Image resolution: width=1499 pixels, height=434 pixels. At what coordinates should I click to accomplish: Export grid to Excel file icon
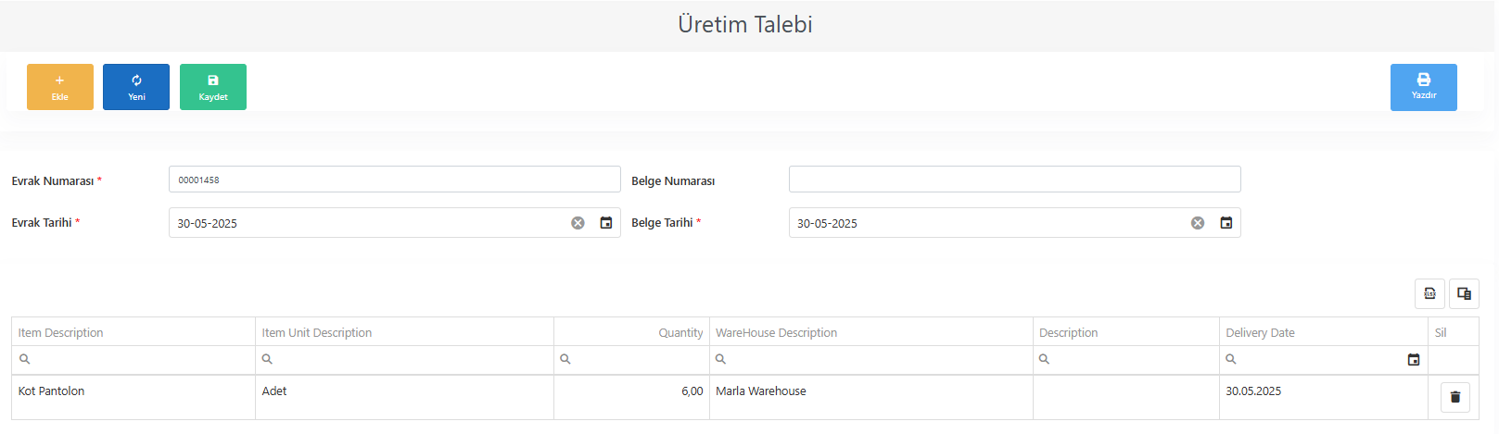click(x=1429, y=293)
